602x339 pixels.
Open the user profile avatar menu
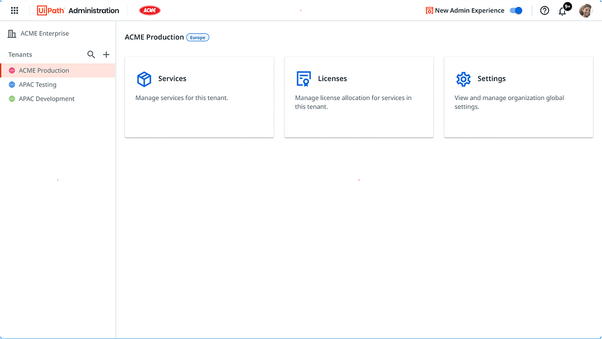coord(586,10)
